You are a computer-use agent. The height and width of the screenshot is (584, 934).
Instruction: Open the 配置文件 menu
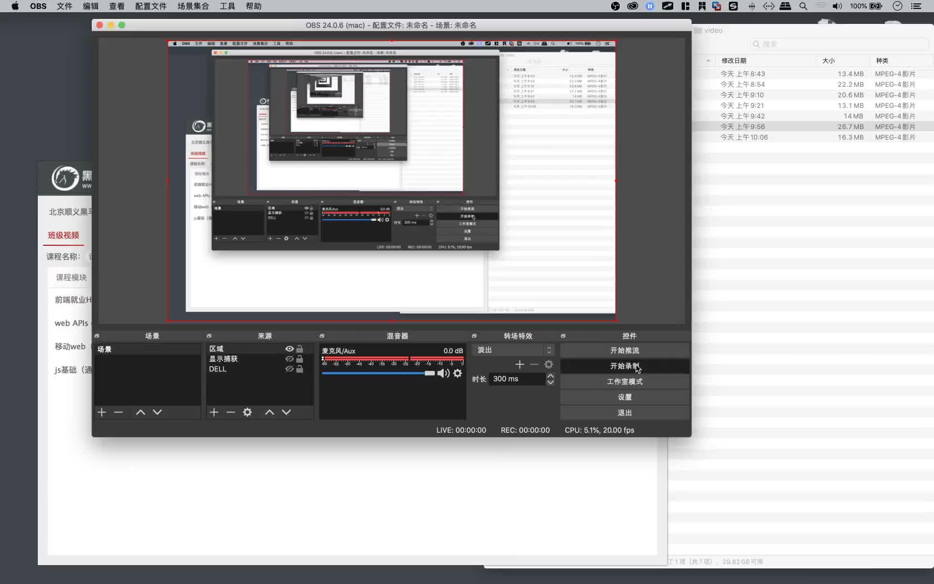pos(151,6)
